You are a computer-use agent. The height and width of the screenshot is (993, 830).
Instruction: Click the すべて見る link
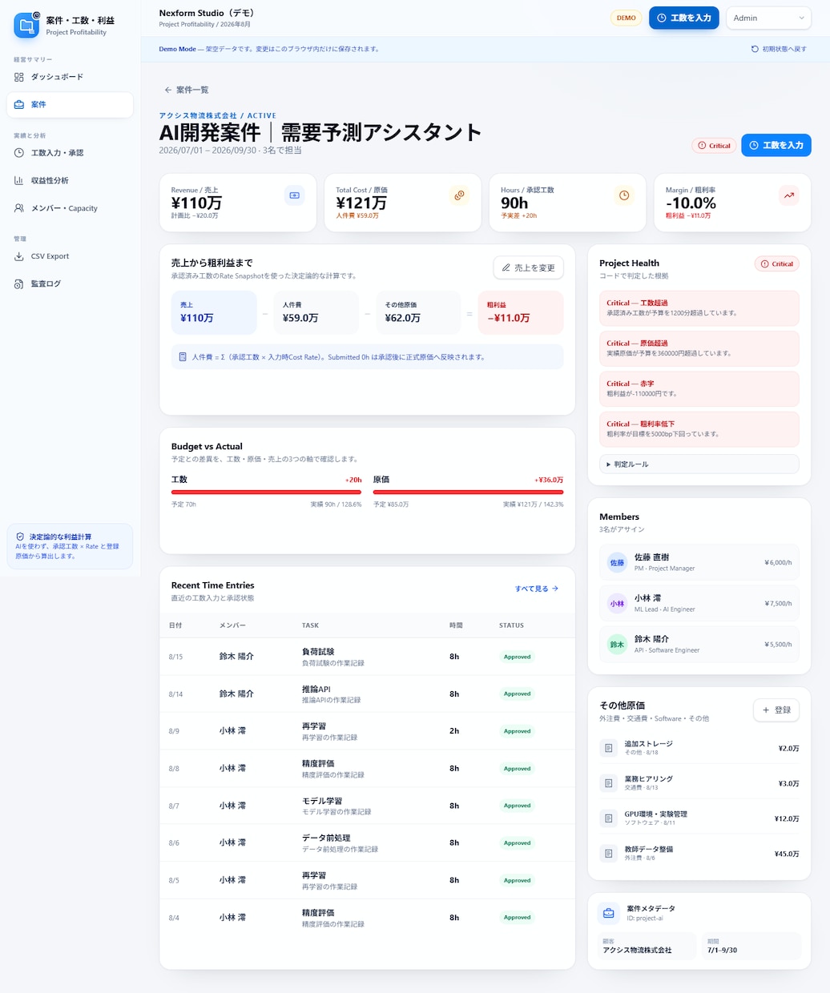click(537, 589)
